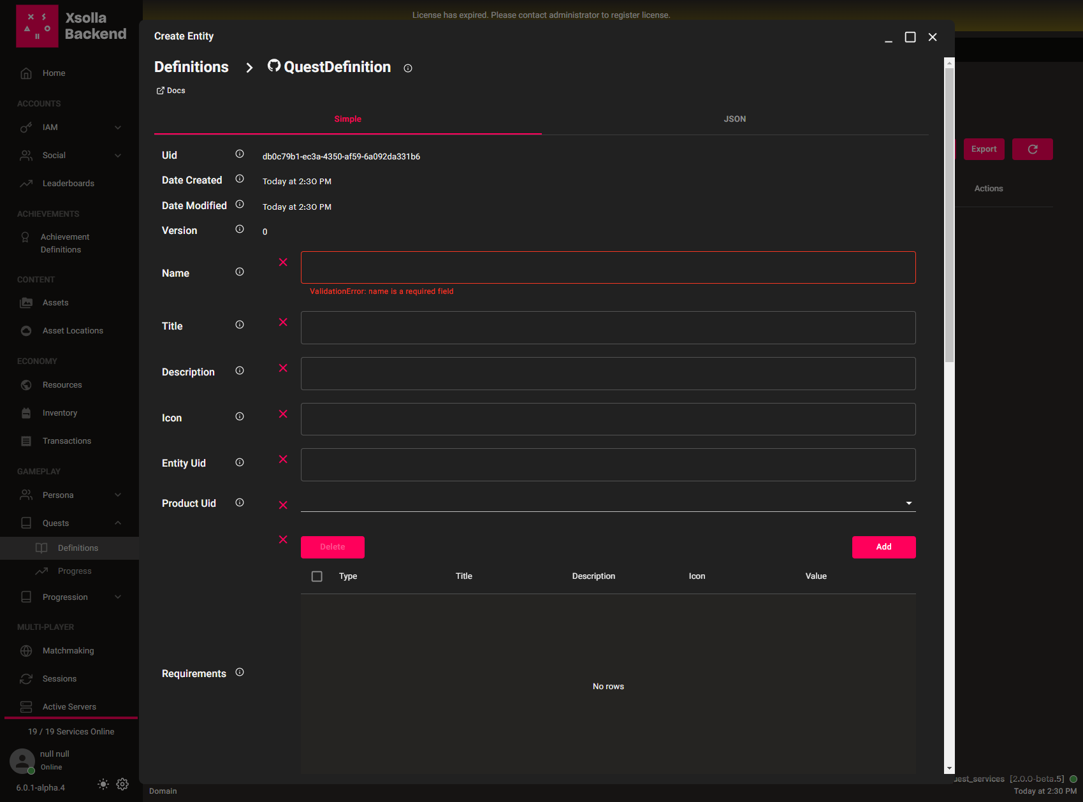The width and height of the screenshot is (1083, 802).
Task: Click the info icon beside Version
Action: click(x=240, y=229)
